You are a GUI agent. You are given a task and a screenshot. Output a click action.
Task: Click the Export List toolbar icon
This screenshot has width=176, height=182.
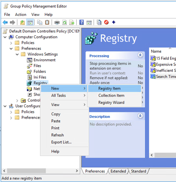[72, 22]
